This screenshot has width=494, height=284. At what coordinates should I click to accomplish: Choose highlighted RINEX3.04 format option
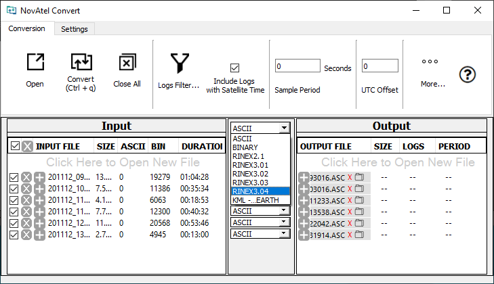pyautogui.click(x=260, y=191)
